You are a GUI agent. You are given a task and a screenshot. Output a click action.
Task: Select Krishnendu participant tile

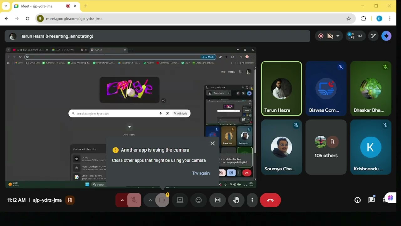point(371,147)
